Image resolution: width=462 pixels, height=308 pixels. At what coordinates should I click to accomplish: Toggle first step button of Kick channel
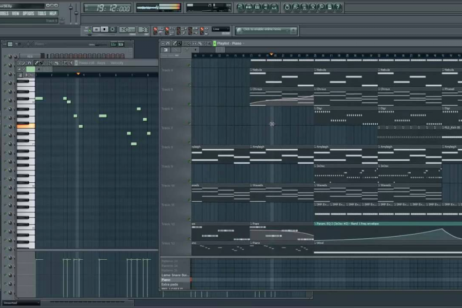(52, 56)
